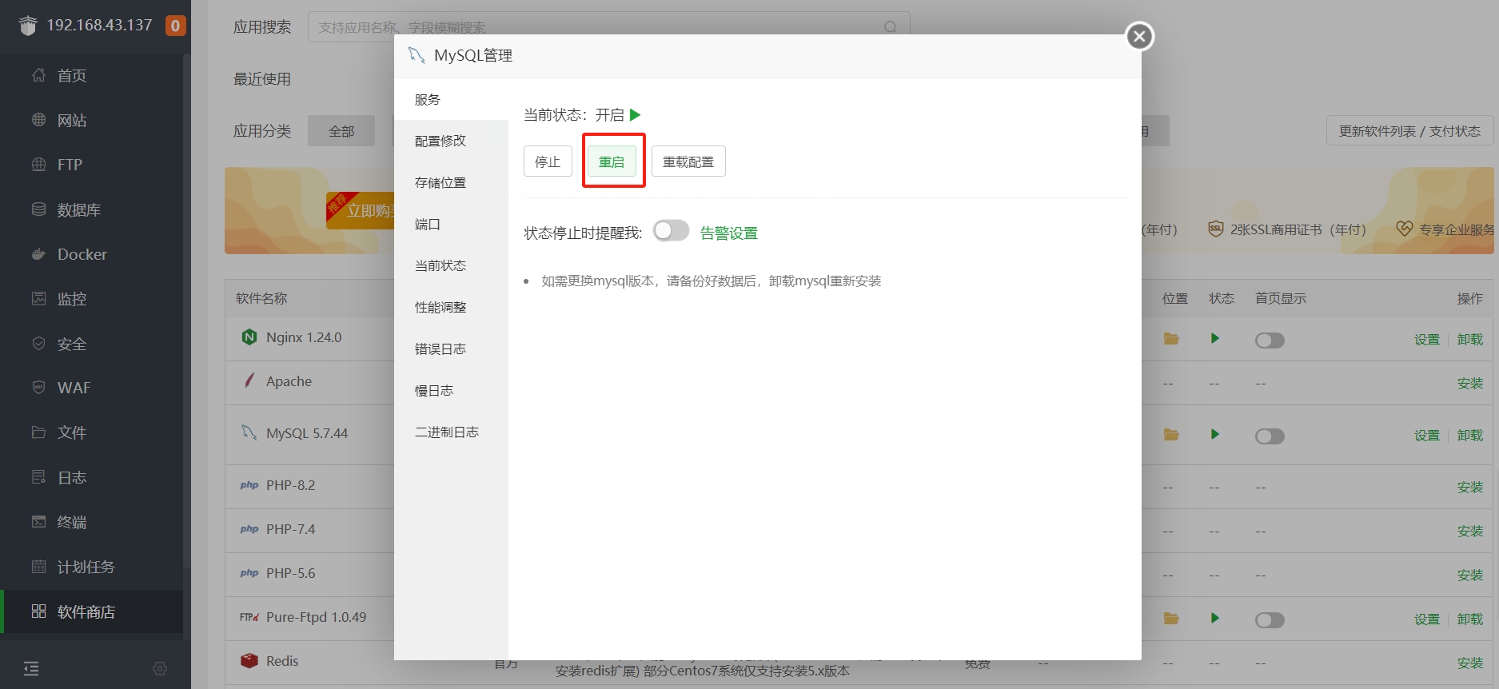1499x689 pixels.
Task: Select the 当前状态 tab
Action: 451,265
